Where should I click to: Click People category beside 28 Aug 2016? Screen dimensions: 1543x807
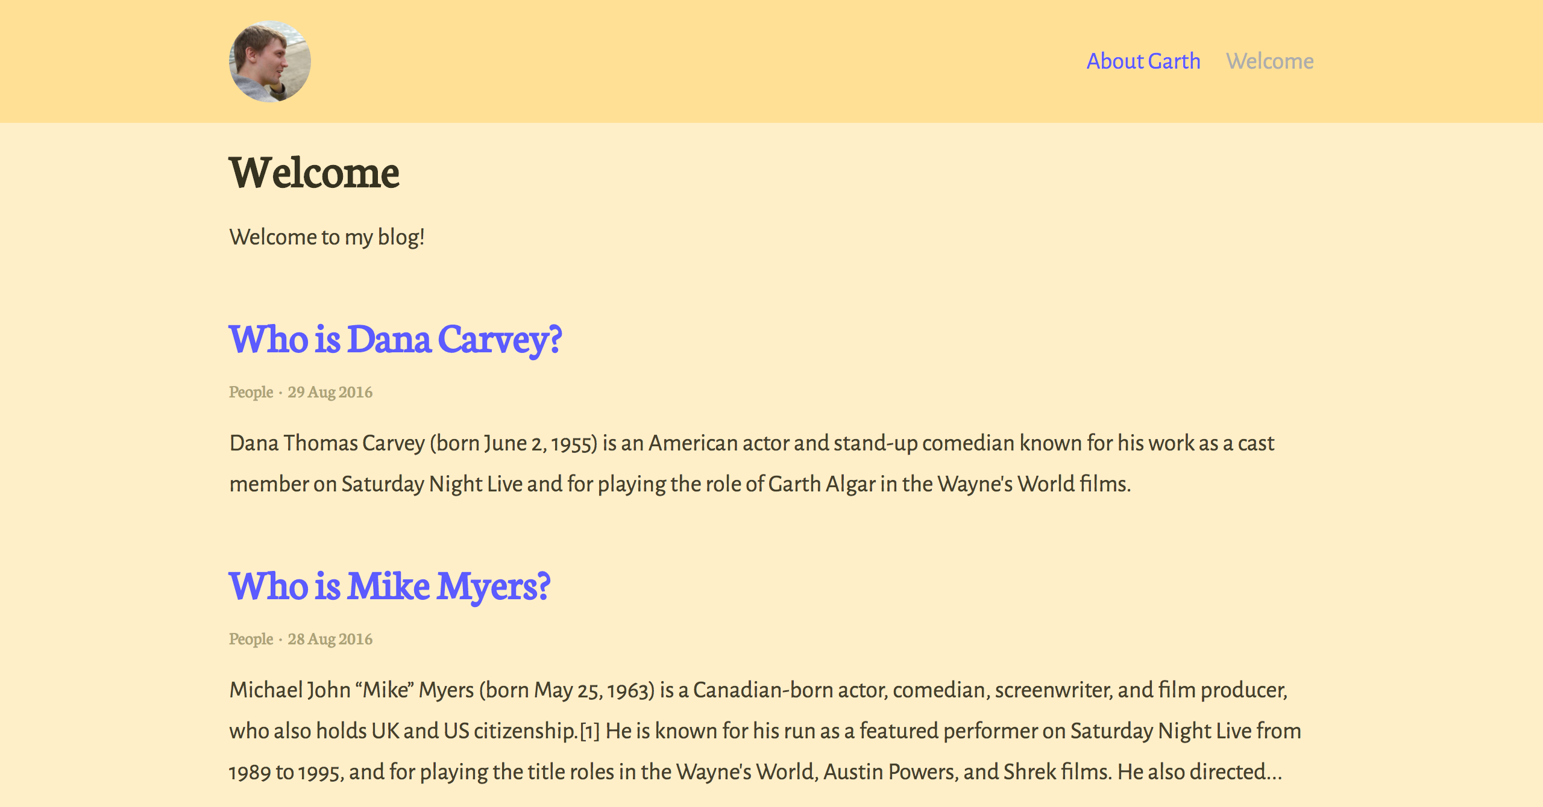251,639
